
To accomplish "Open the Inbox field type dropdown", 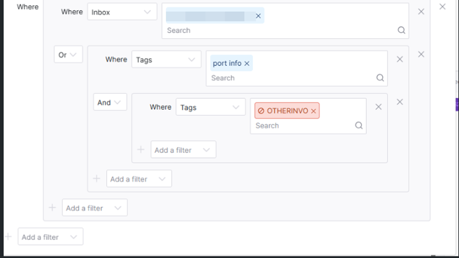I will click(122, 12).
